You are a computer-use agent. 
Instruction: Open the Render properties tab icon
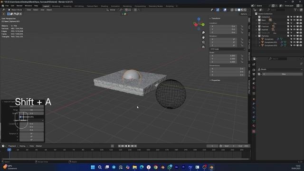click(254, 70)
